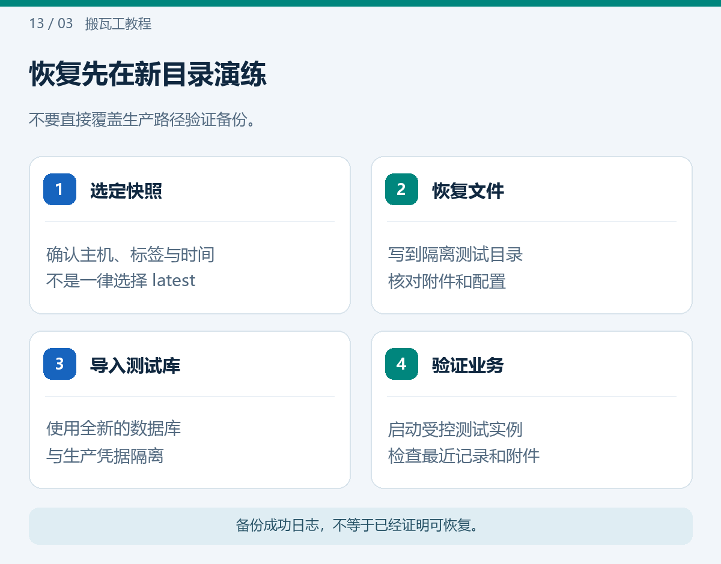
Task: Click the header label 搬瓦工教程
Action: coord(118,24)
